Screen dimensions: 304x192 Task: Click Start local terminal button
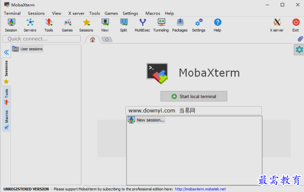pyautogui.click(x=194, y=96)
